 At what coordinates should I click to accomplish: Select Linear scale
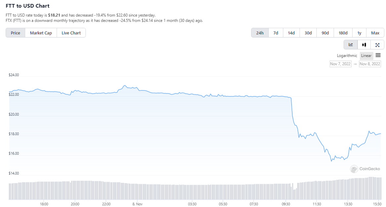(x=366, y=56)
